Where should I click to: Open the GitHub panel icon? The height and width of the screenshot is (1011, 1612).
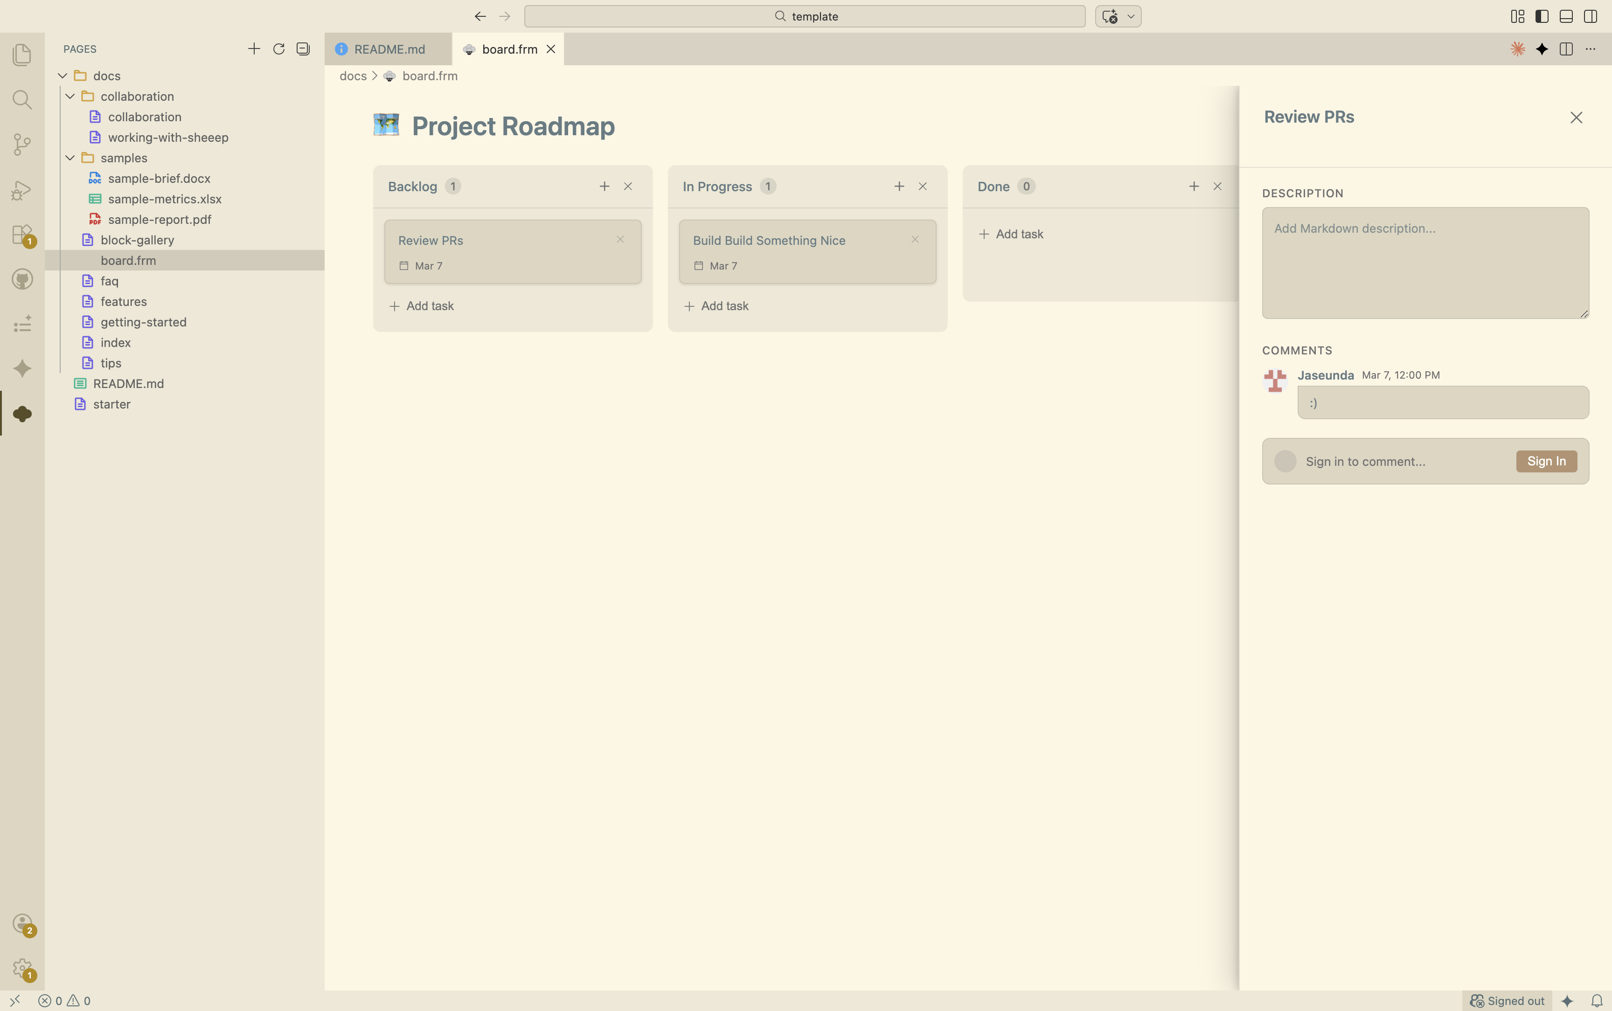pos(22,279)
